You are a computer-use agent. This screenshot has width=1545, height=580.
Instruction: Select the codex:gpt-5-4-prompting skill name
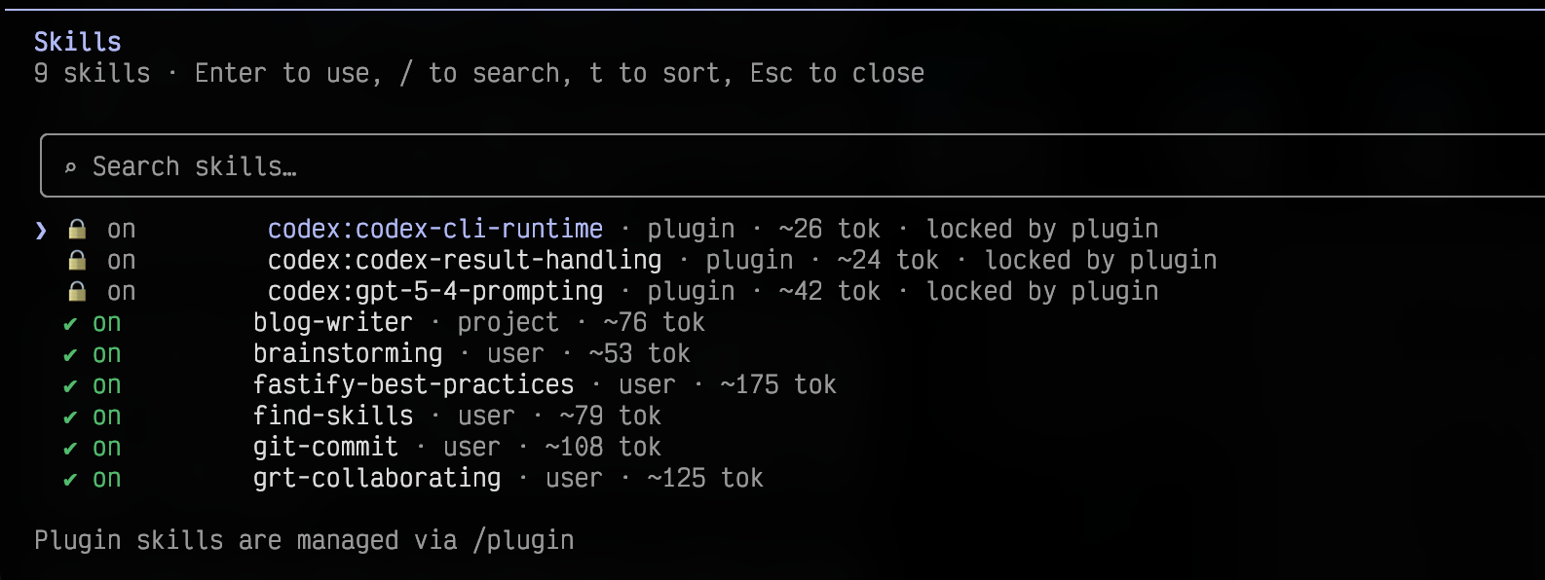point(435,291)
